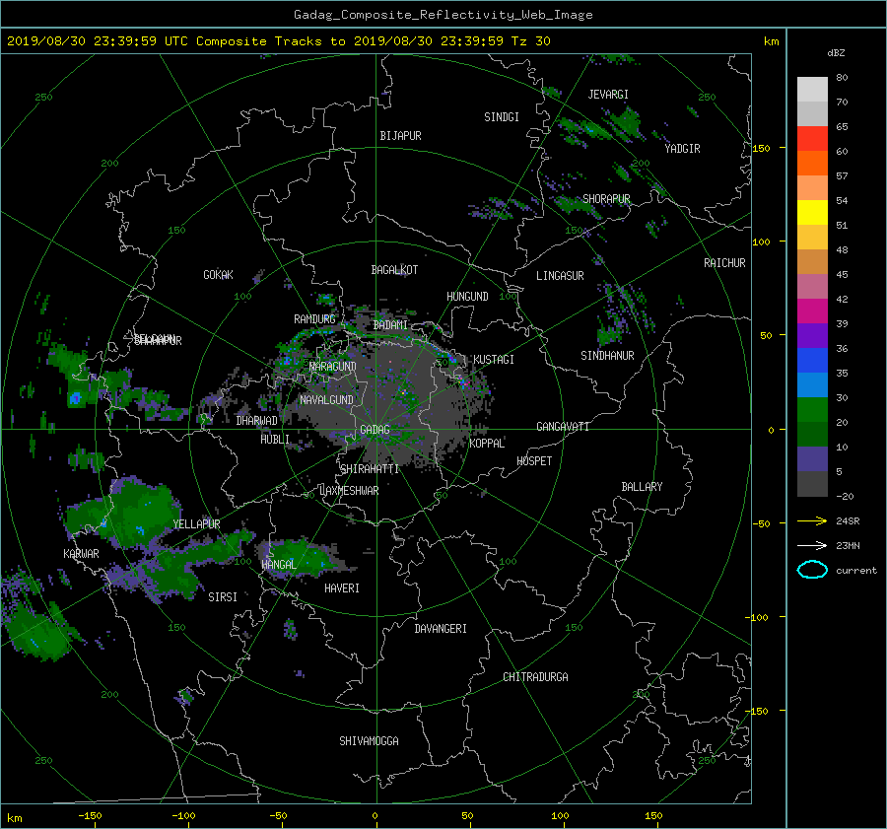This screenshot has width=887, height=829.
Task: Click the BALLARY city label
Action: 642,487
